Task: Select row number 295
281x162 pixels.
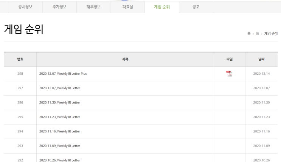Action: click(x=20, y=117)
